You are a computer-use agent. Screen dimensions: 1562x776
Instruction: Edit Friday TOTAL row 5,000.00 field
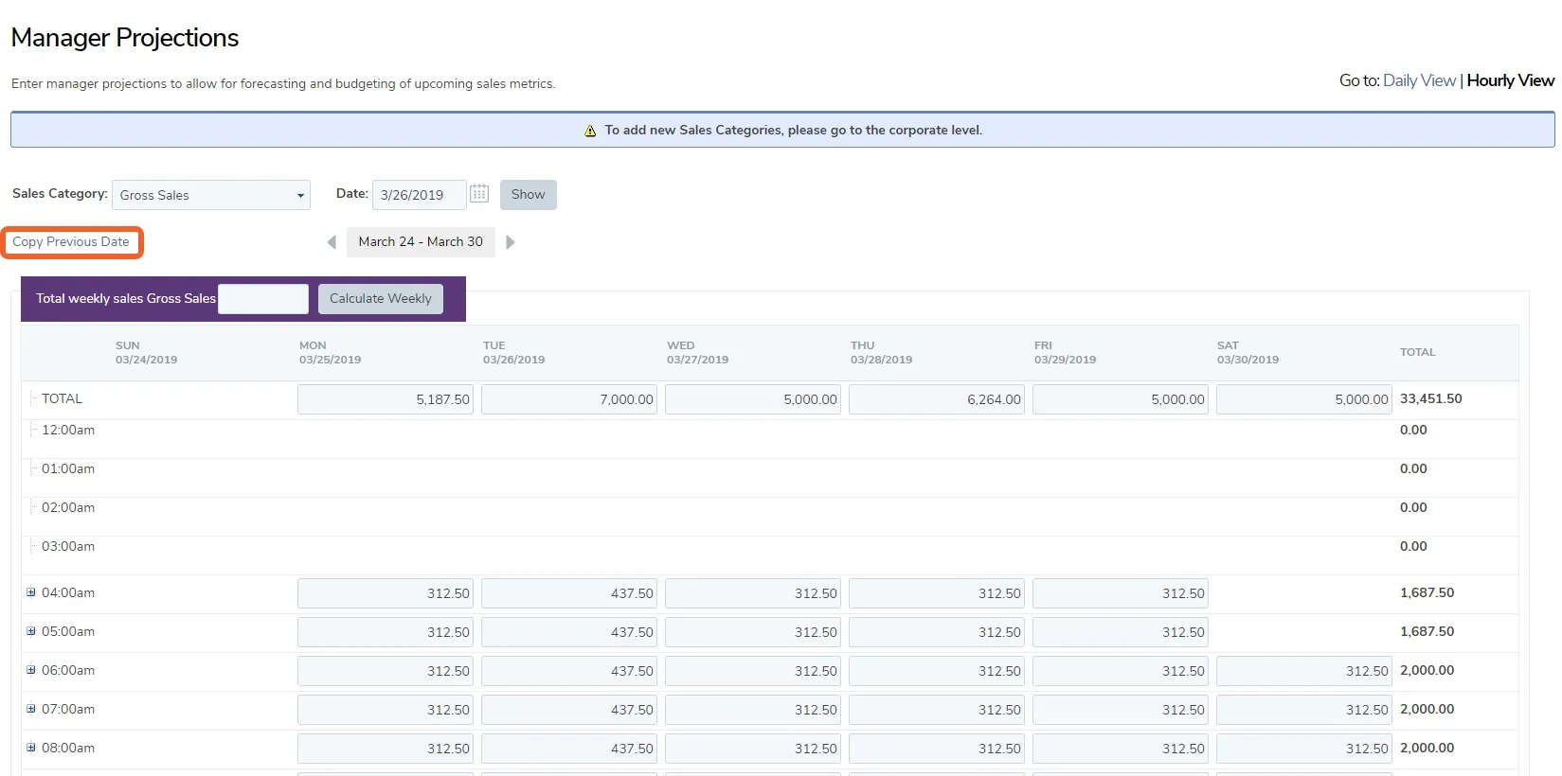[x=1121, y=399]
